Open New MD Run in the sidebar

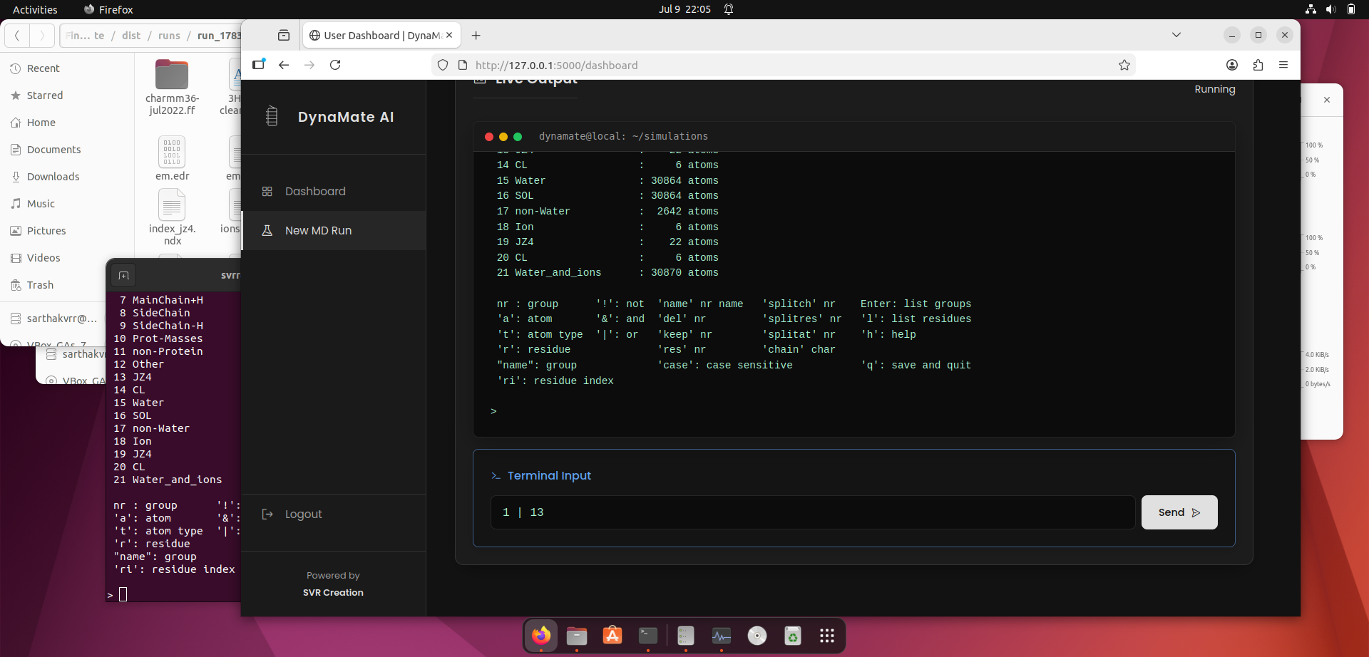[334, 231]
